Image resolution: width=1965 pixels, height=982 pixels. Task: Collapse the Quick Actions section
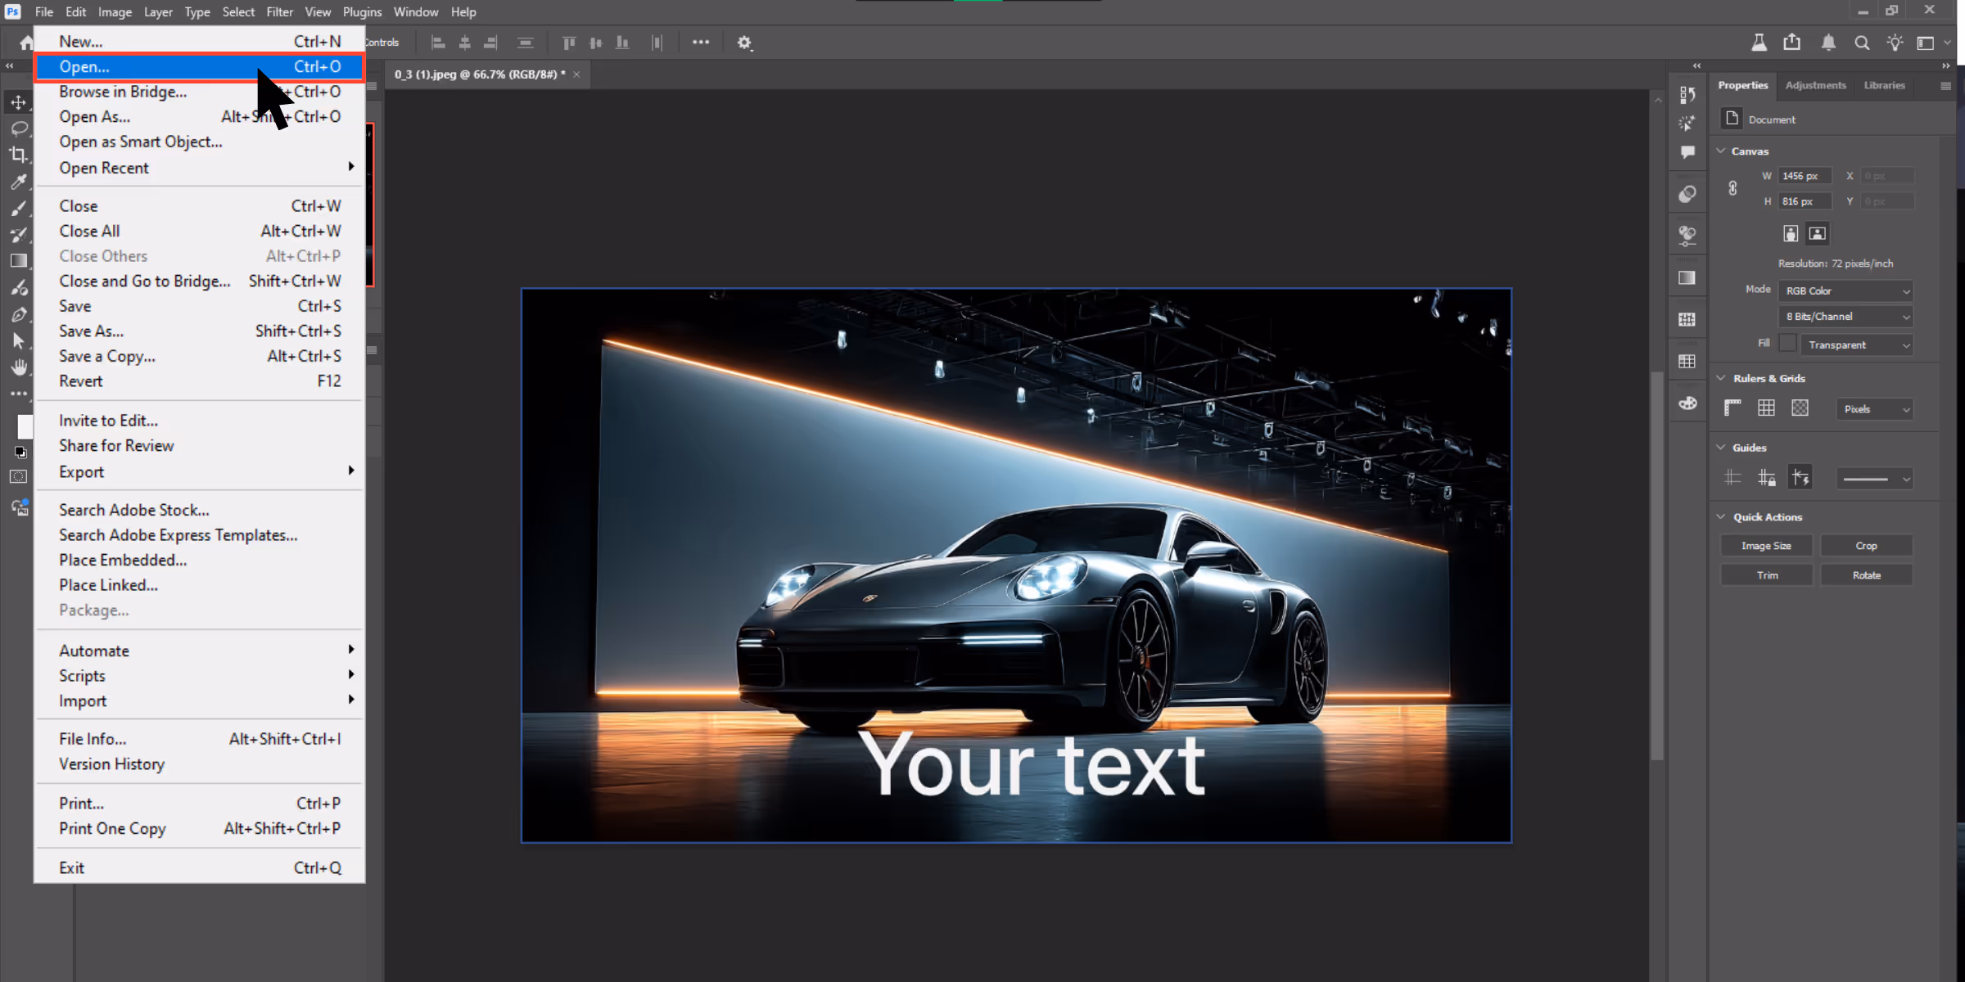[1721, 517]
